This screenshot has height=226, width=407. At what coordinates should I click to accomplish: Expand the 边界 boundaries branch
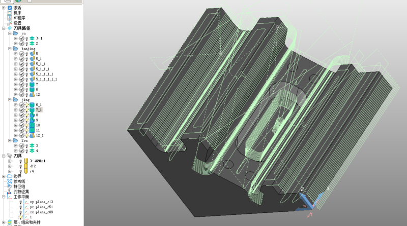tap(4, 176)
